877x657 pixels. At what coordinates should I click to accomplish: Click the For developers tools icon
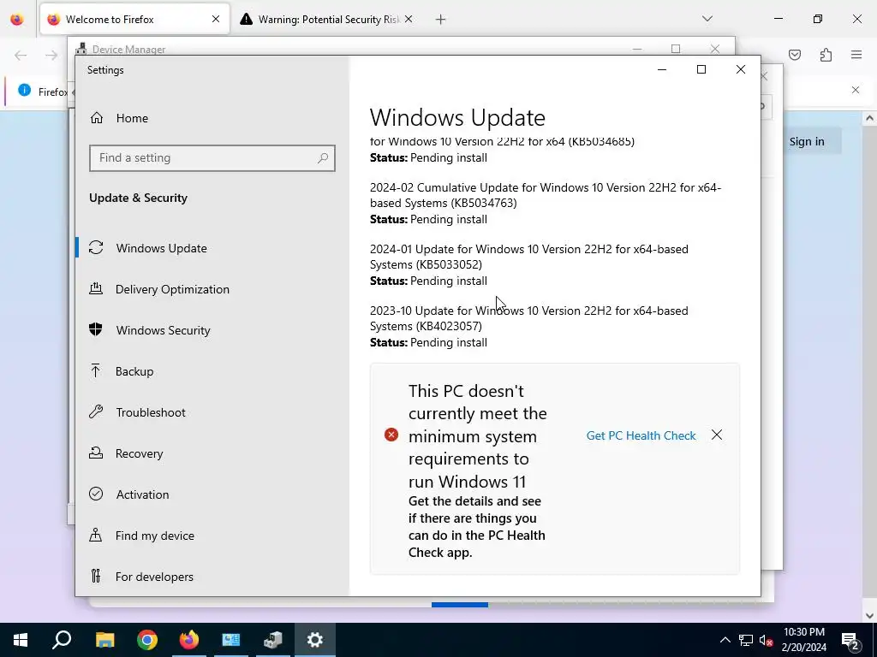coord(96,576)
